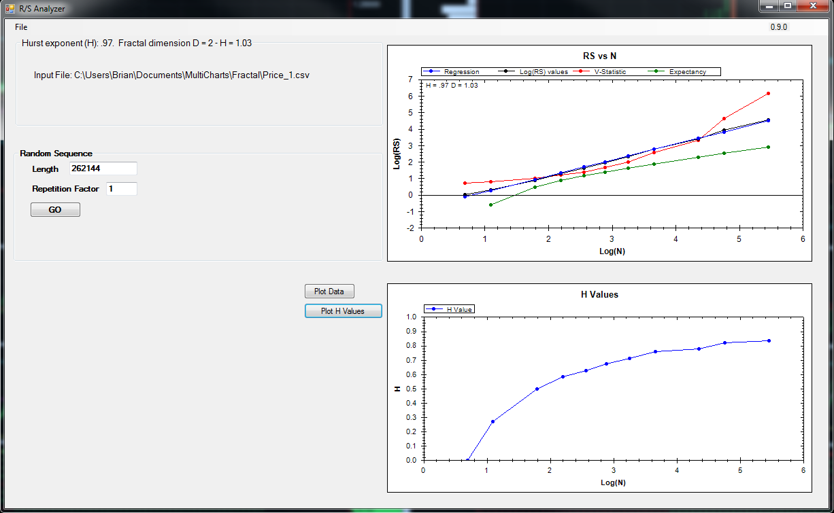Click the Regression legend entry
This screenshot has height=513, width=834.
pos(452,71)
